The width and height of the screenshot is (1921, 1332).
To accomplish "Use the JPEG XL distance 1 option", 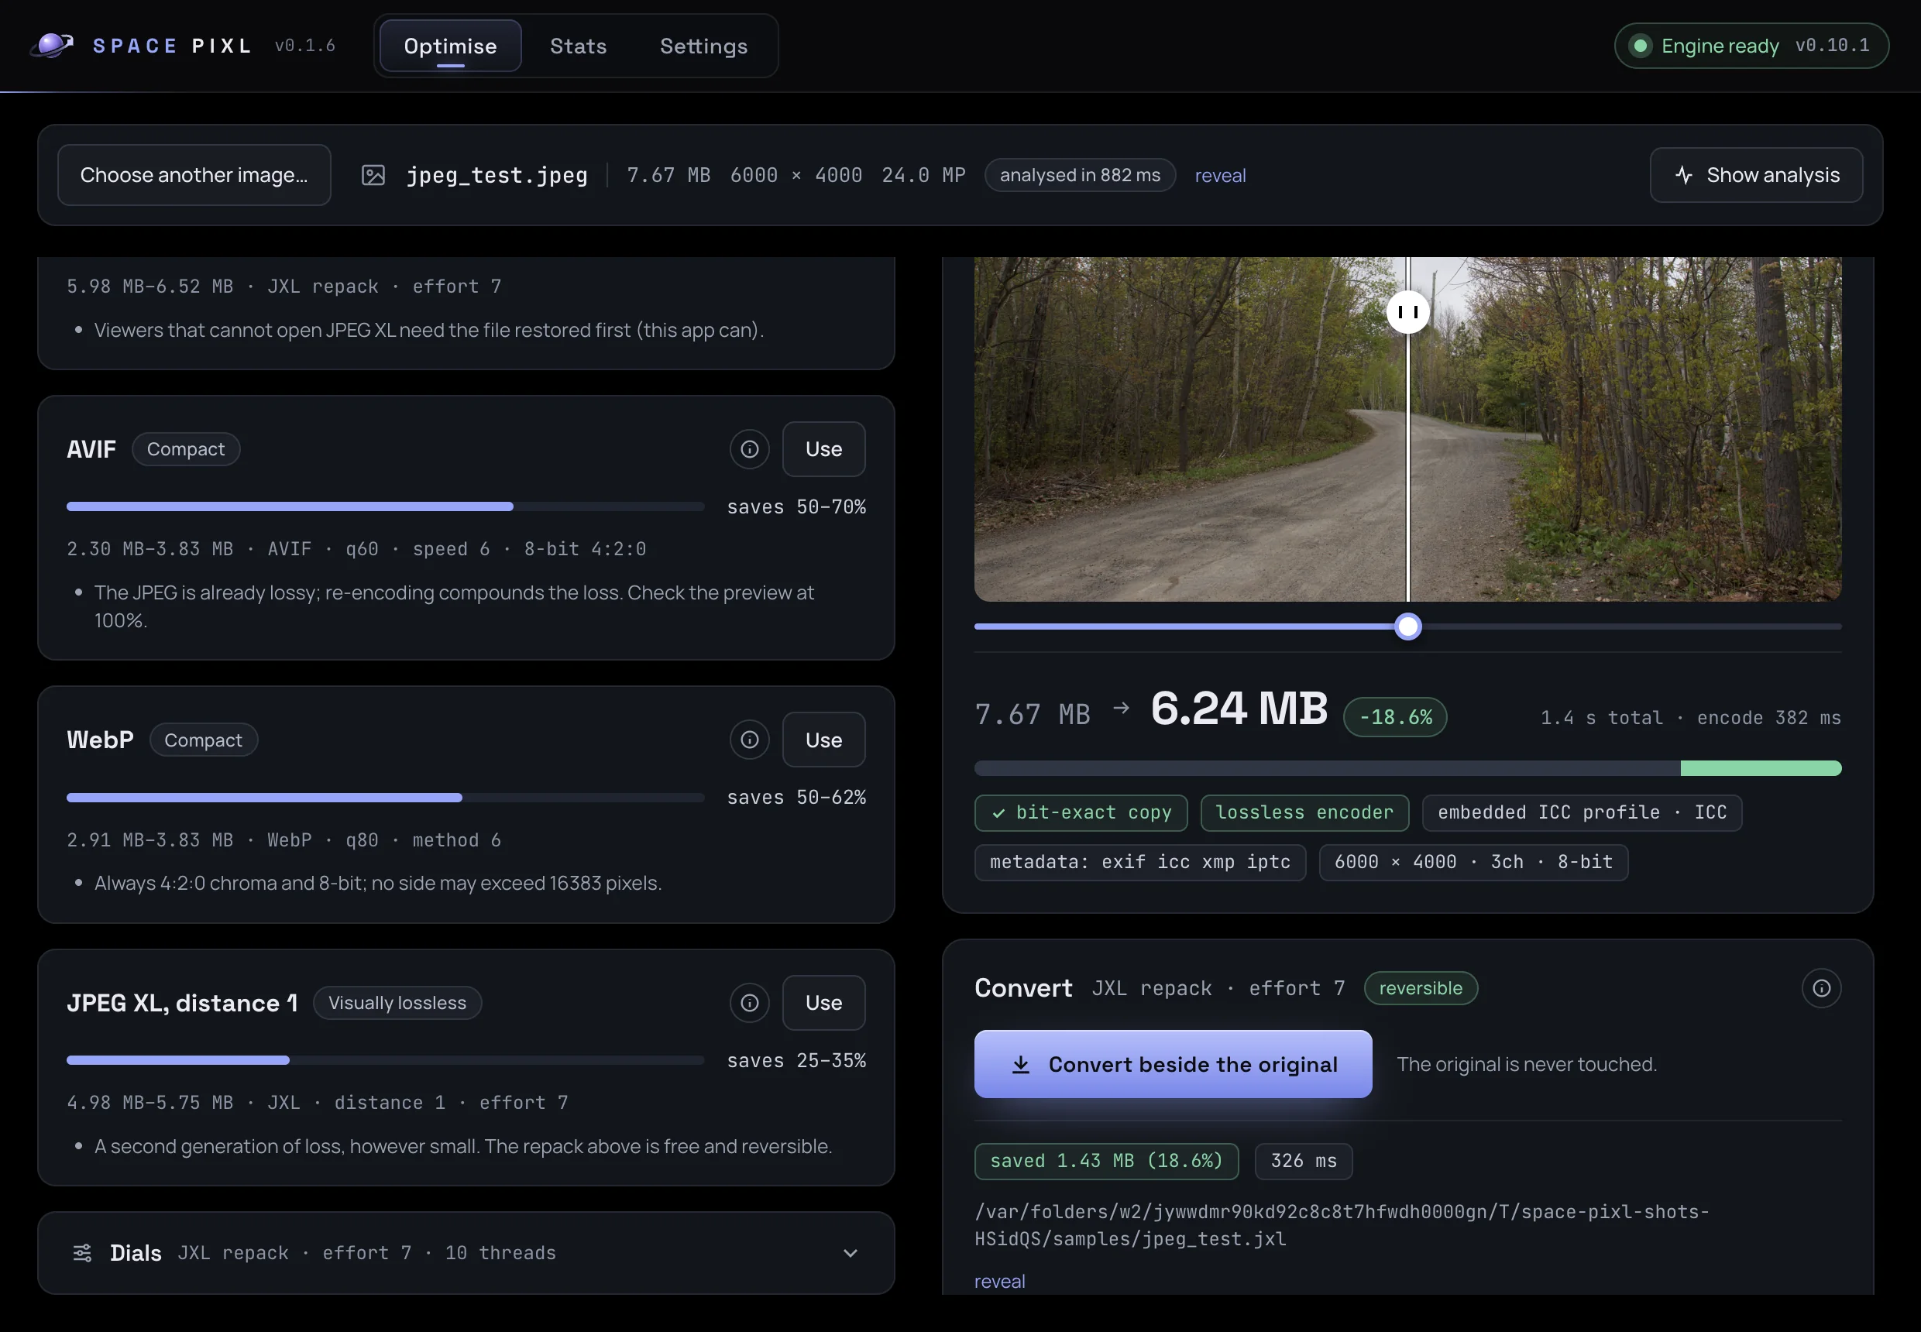I will [823, 1002].
